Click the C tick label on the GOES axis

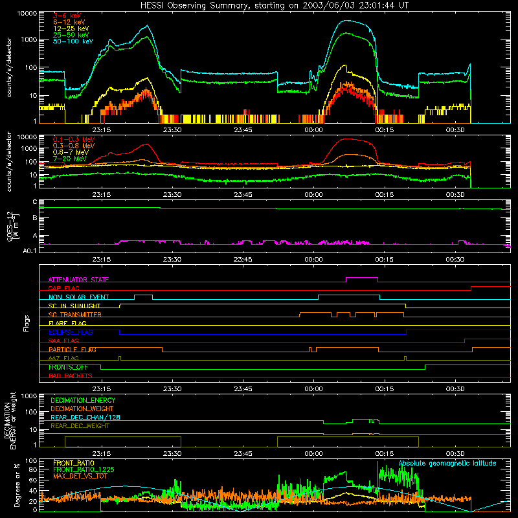(34, 202)
